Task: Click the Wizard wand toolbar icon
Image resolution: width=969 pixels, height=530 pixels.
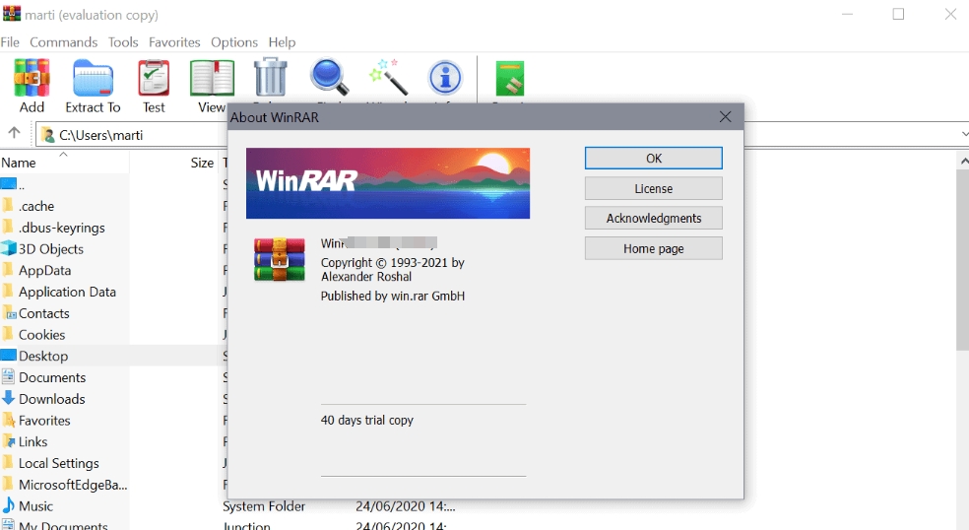Action: [x=388, y=77]
